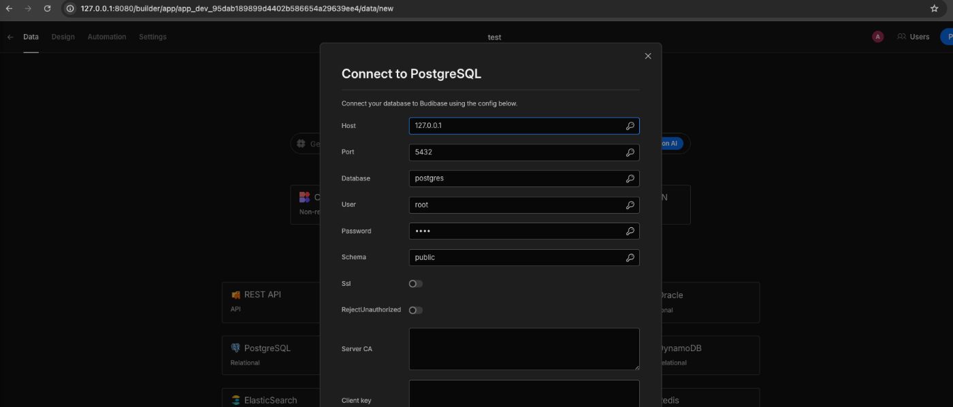953x407 pixels.
Task: Click the PostgreSQL elephant icon in background
Action: coord(236,348)
